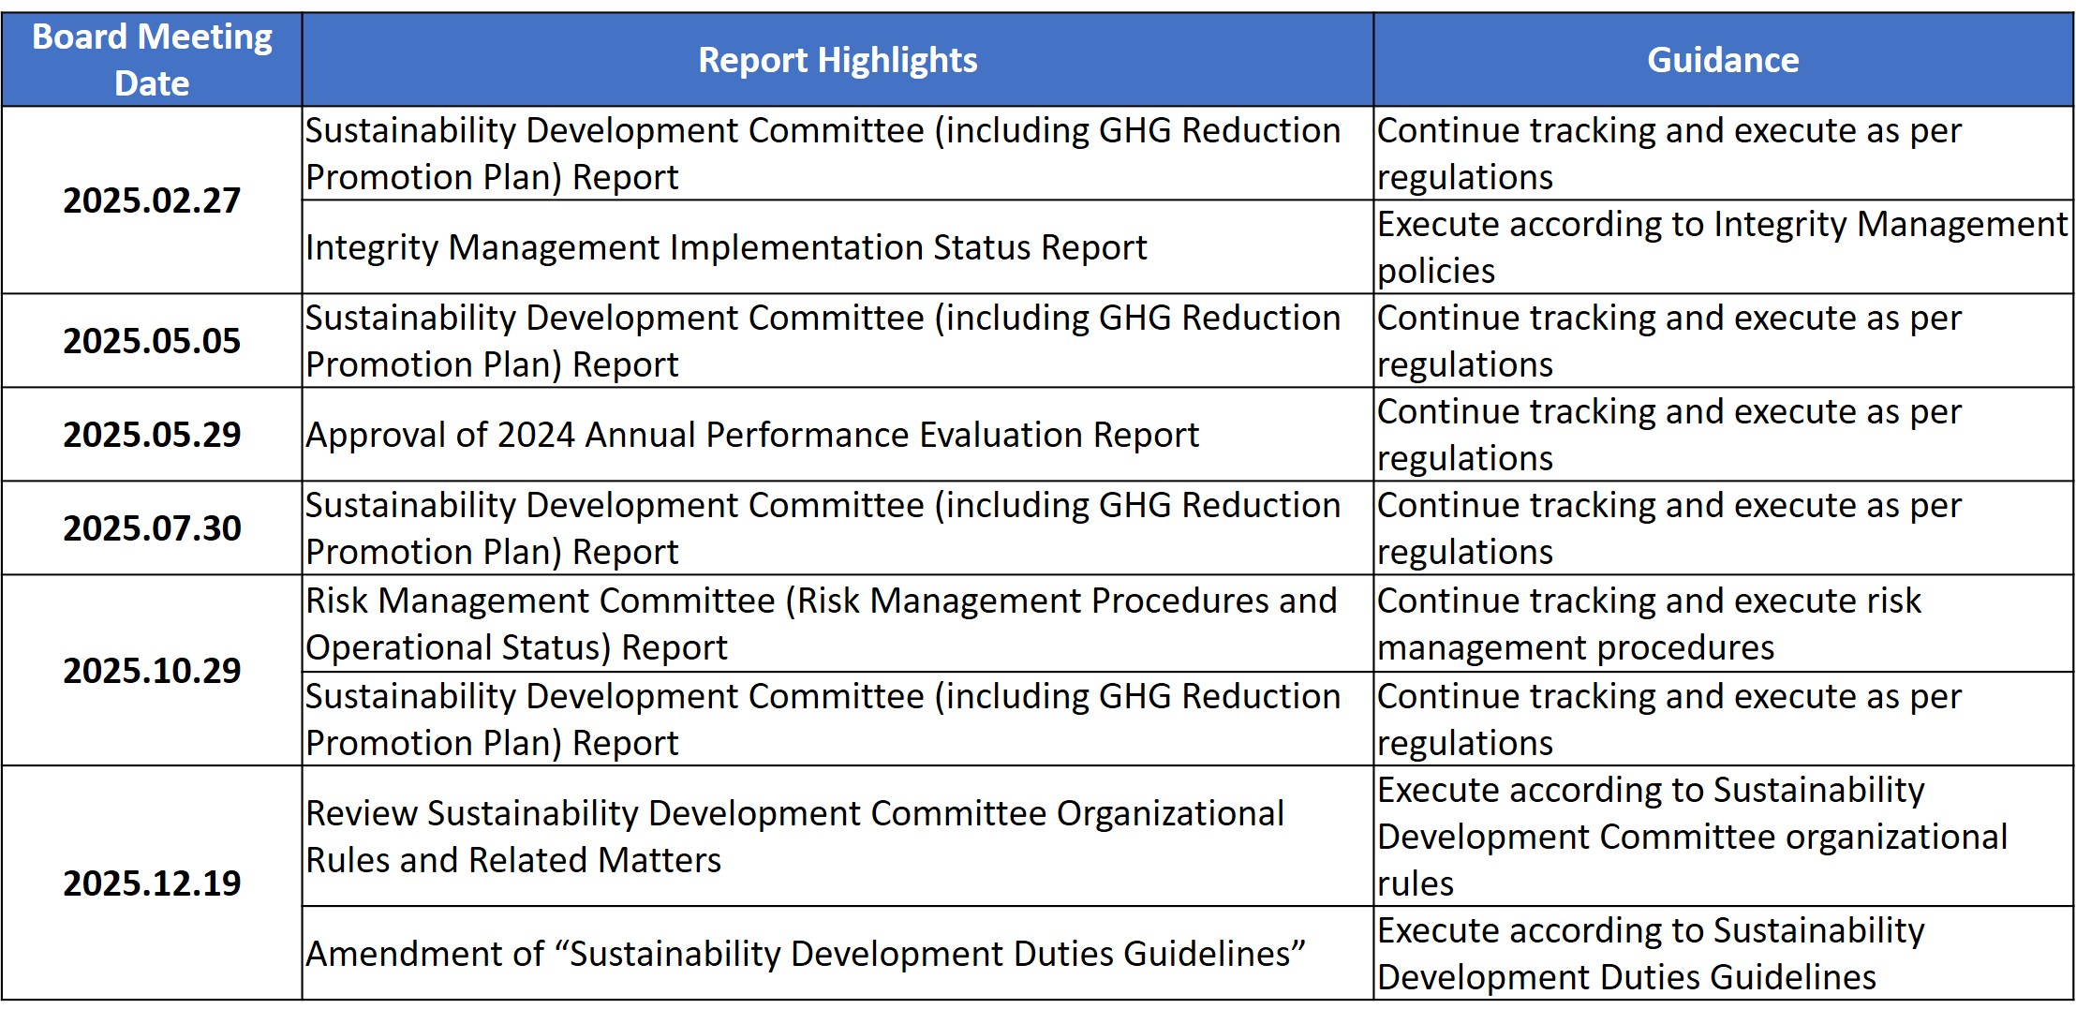Image resolution: width=2076 pixels, height=1024 pixels.
Task: Select guidance about Committee organizational rules
Action: pos(1691,836)
